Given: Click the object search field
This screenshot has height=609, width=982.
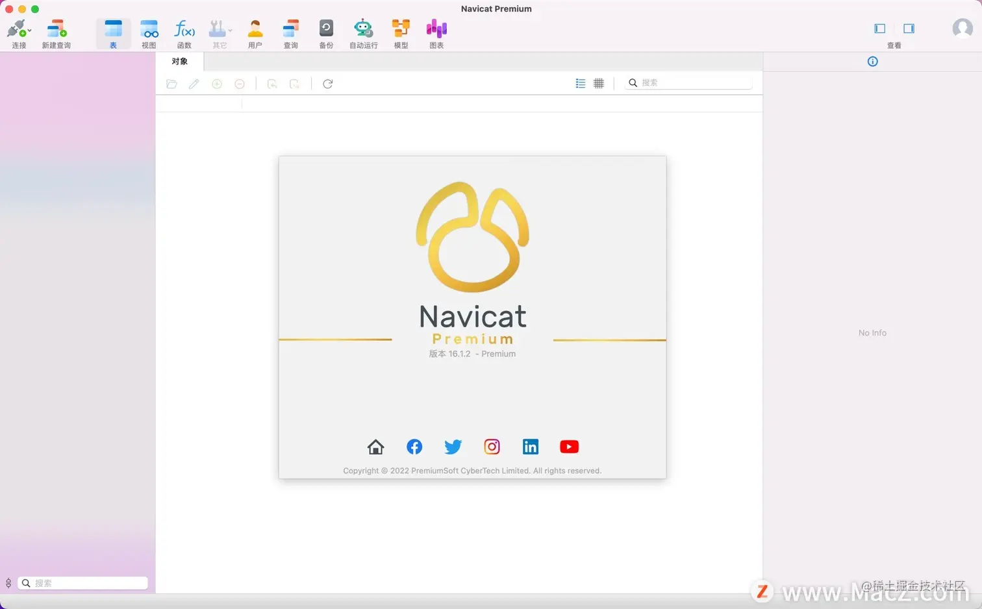Looking at the screenshot, I should pos(688,83).
